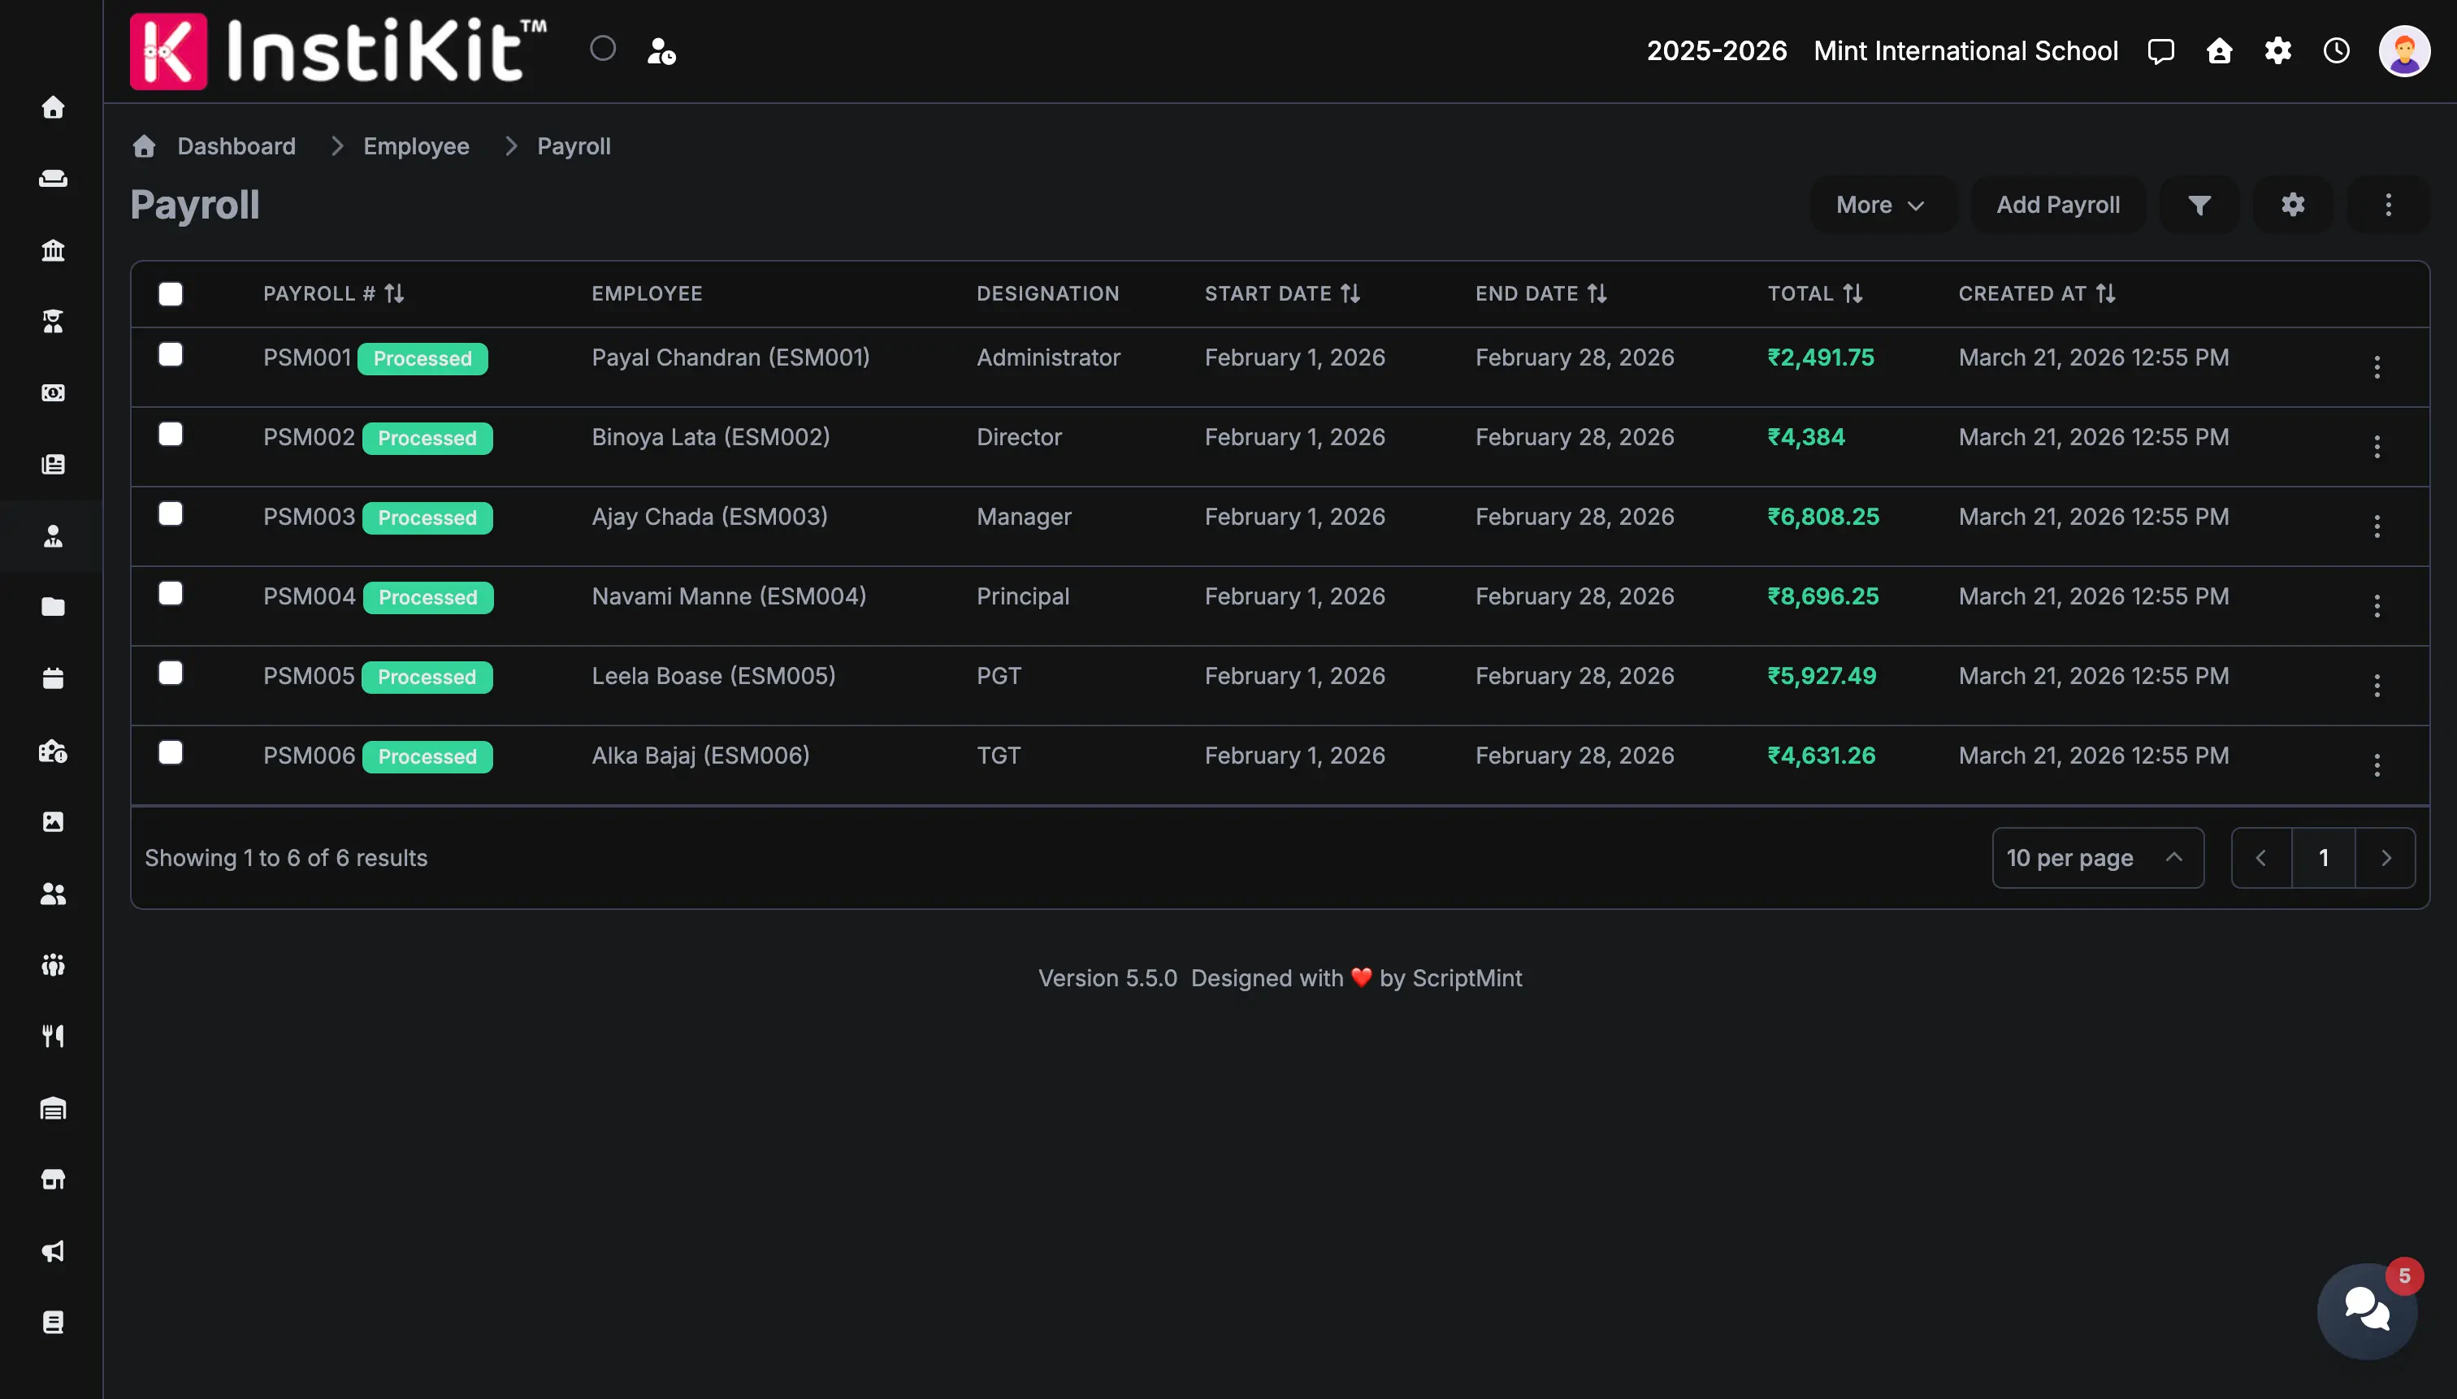Open the More dropdown

coord(1880,205)
